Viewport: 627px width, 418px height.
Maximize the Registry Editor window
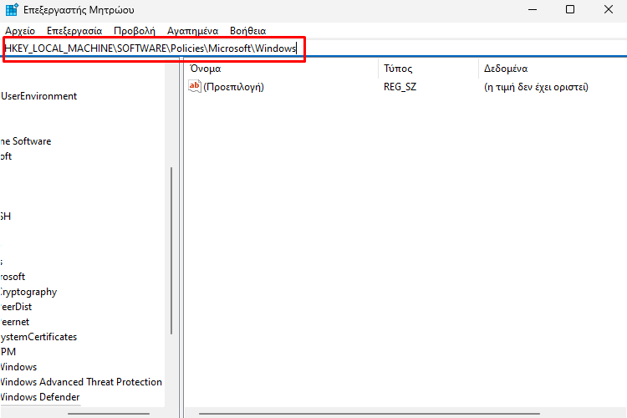point(570,9)
